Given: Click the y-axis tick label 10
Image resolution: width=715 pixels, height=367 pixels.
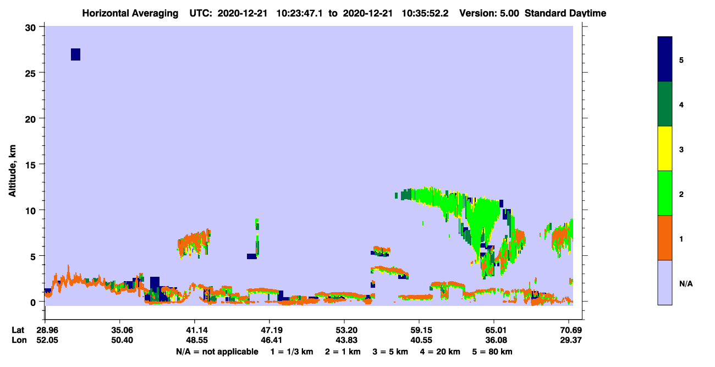Looking at the screenshot, I should [31, 210].
